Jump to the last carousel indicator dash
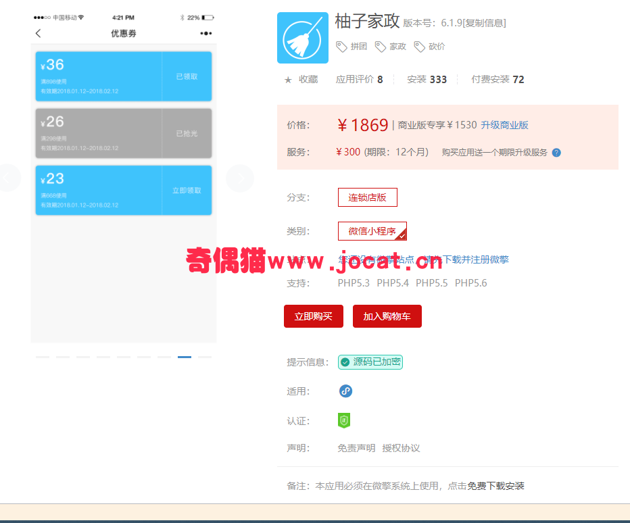The height and width of the screenshot is (523, 630). (205, 357)
